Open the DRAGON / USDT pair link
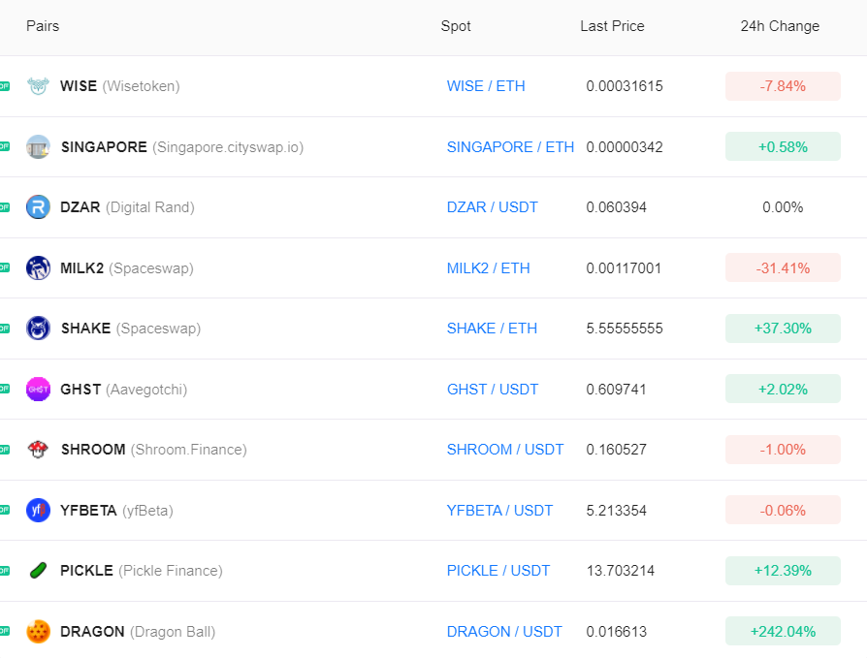This screenshot has width=867, height=658. [x=504, y=632]
